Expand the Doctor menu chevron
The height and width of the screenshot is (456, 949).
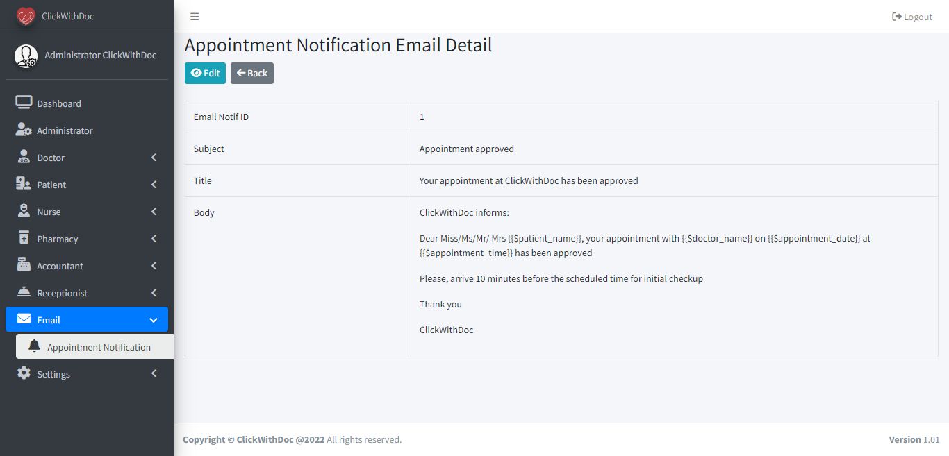(154, 158)
